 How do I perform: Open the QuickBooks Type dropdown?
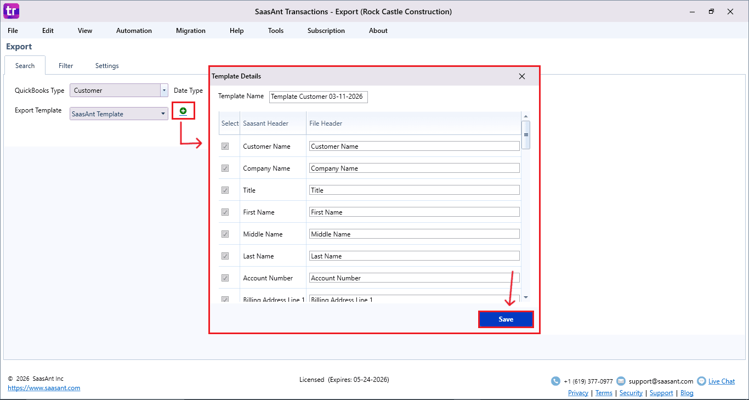164,91
